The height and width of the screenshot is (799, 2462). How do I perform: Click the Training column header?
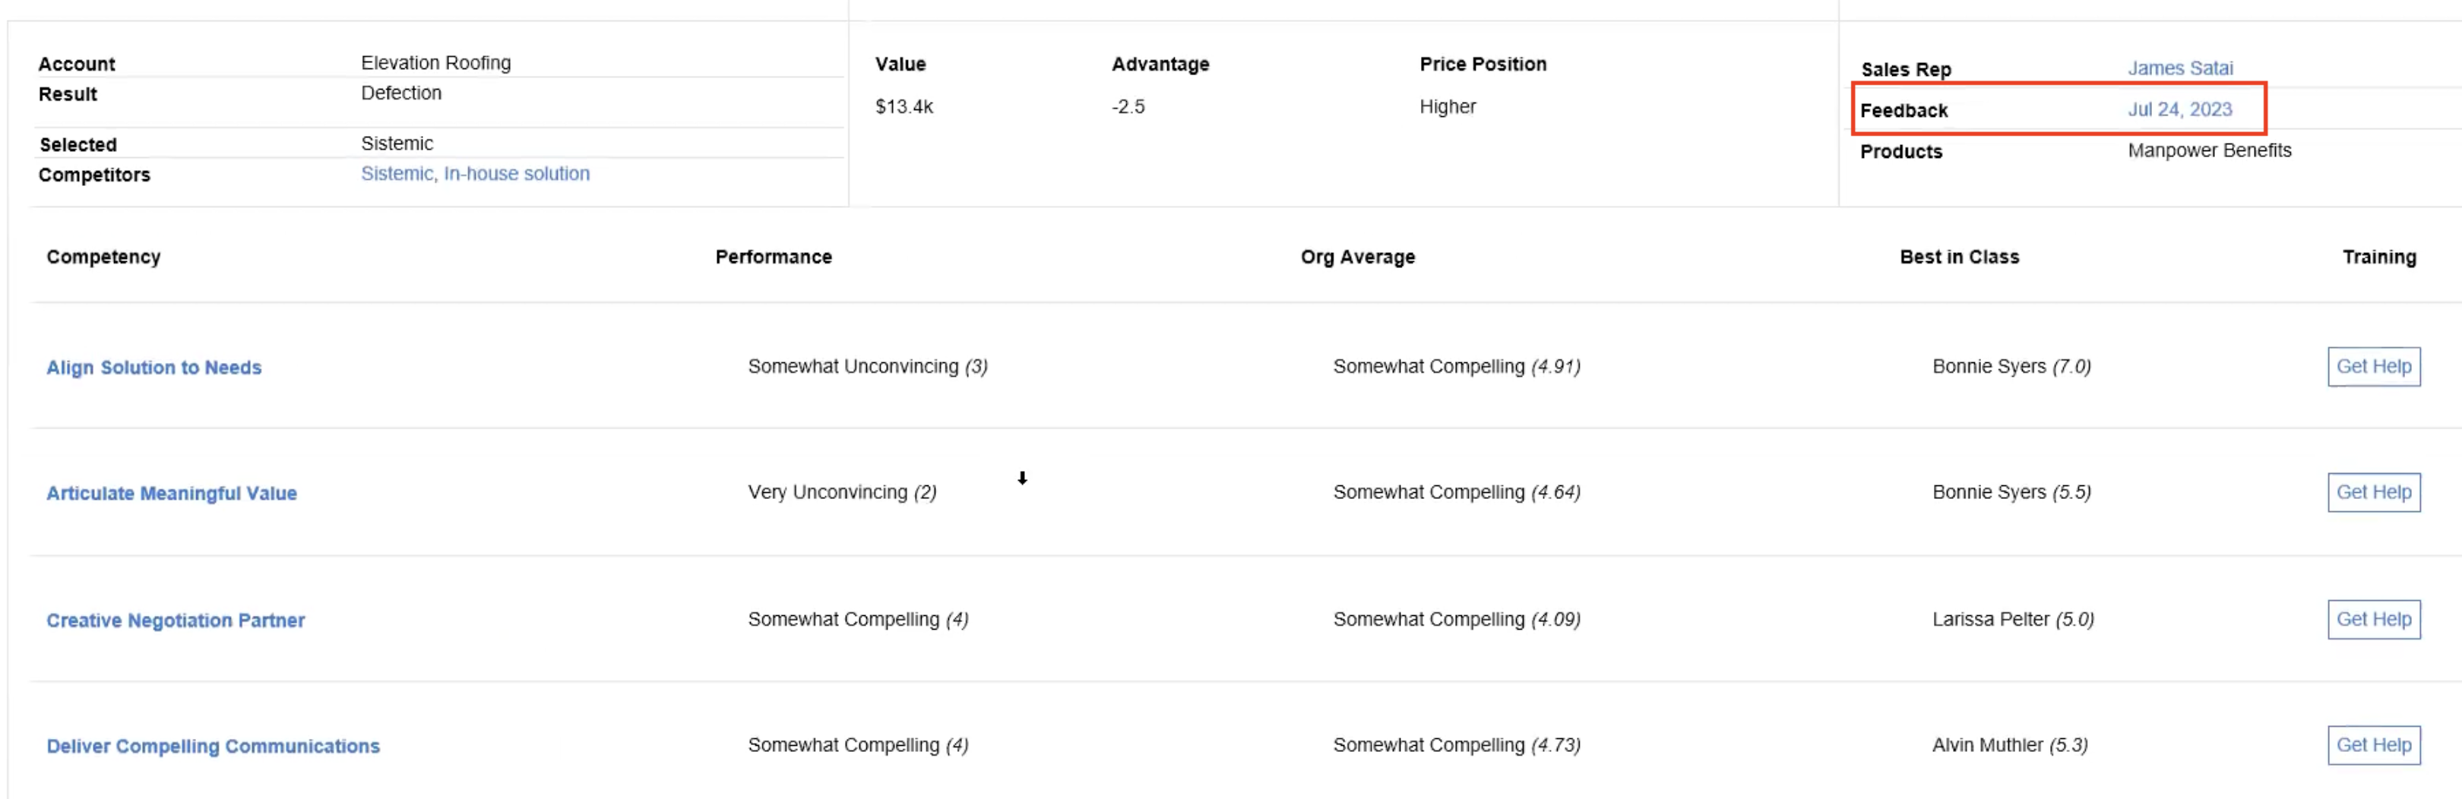pos(2379,257)
